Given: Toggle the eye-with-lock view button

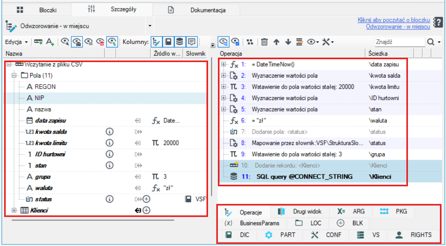Looking at the screenshot, I should click(x=77, y=42).
